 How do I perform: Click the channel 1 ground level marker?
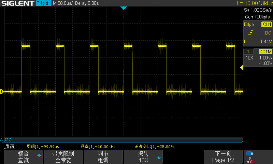click(x=2, y=92)
